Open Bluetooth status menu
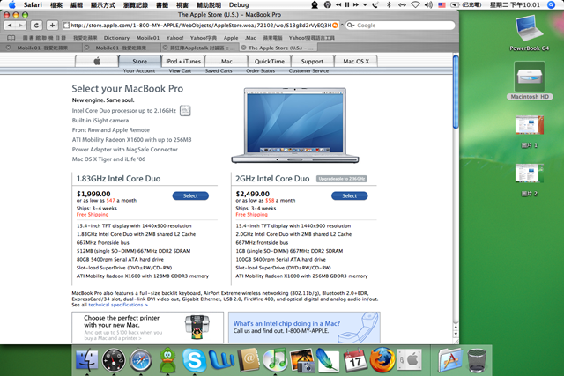This screenshot has height=376, width=564. coord(389,4)
